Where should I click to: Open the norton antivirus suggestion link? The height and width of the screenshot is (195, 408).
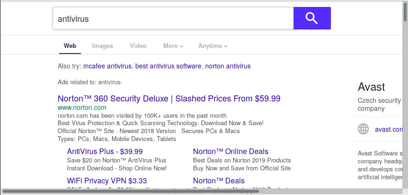point(228,66)
